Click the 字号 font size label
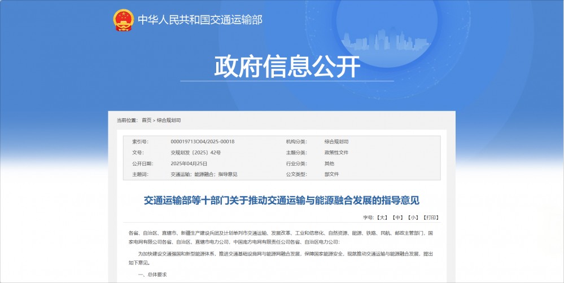The width and height of the screenshot is (564, 283). tap(368, 218)
